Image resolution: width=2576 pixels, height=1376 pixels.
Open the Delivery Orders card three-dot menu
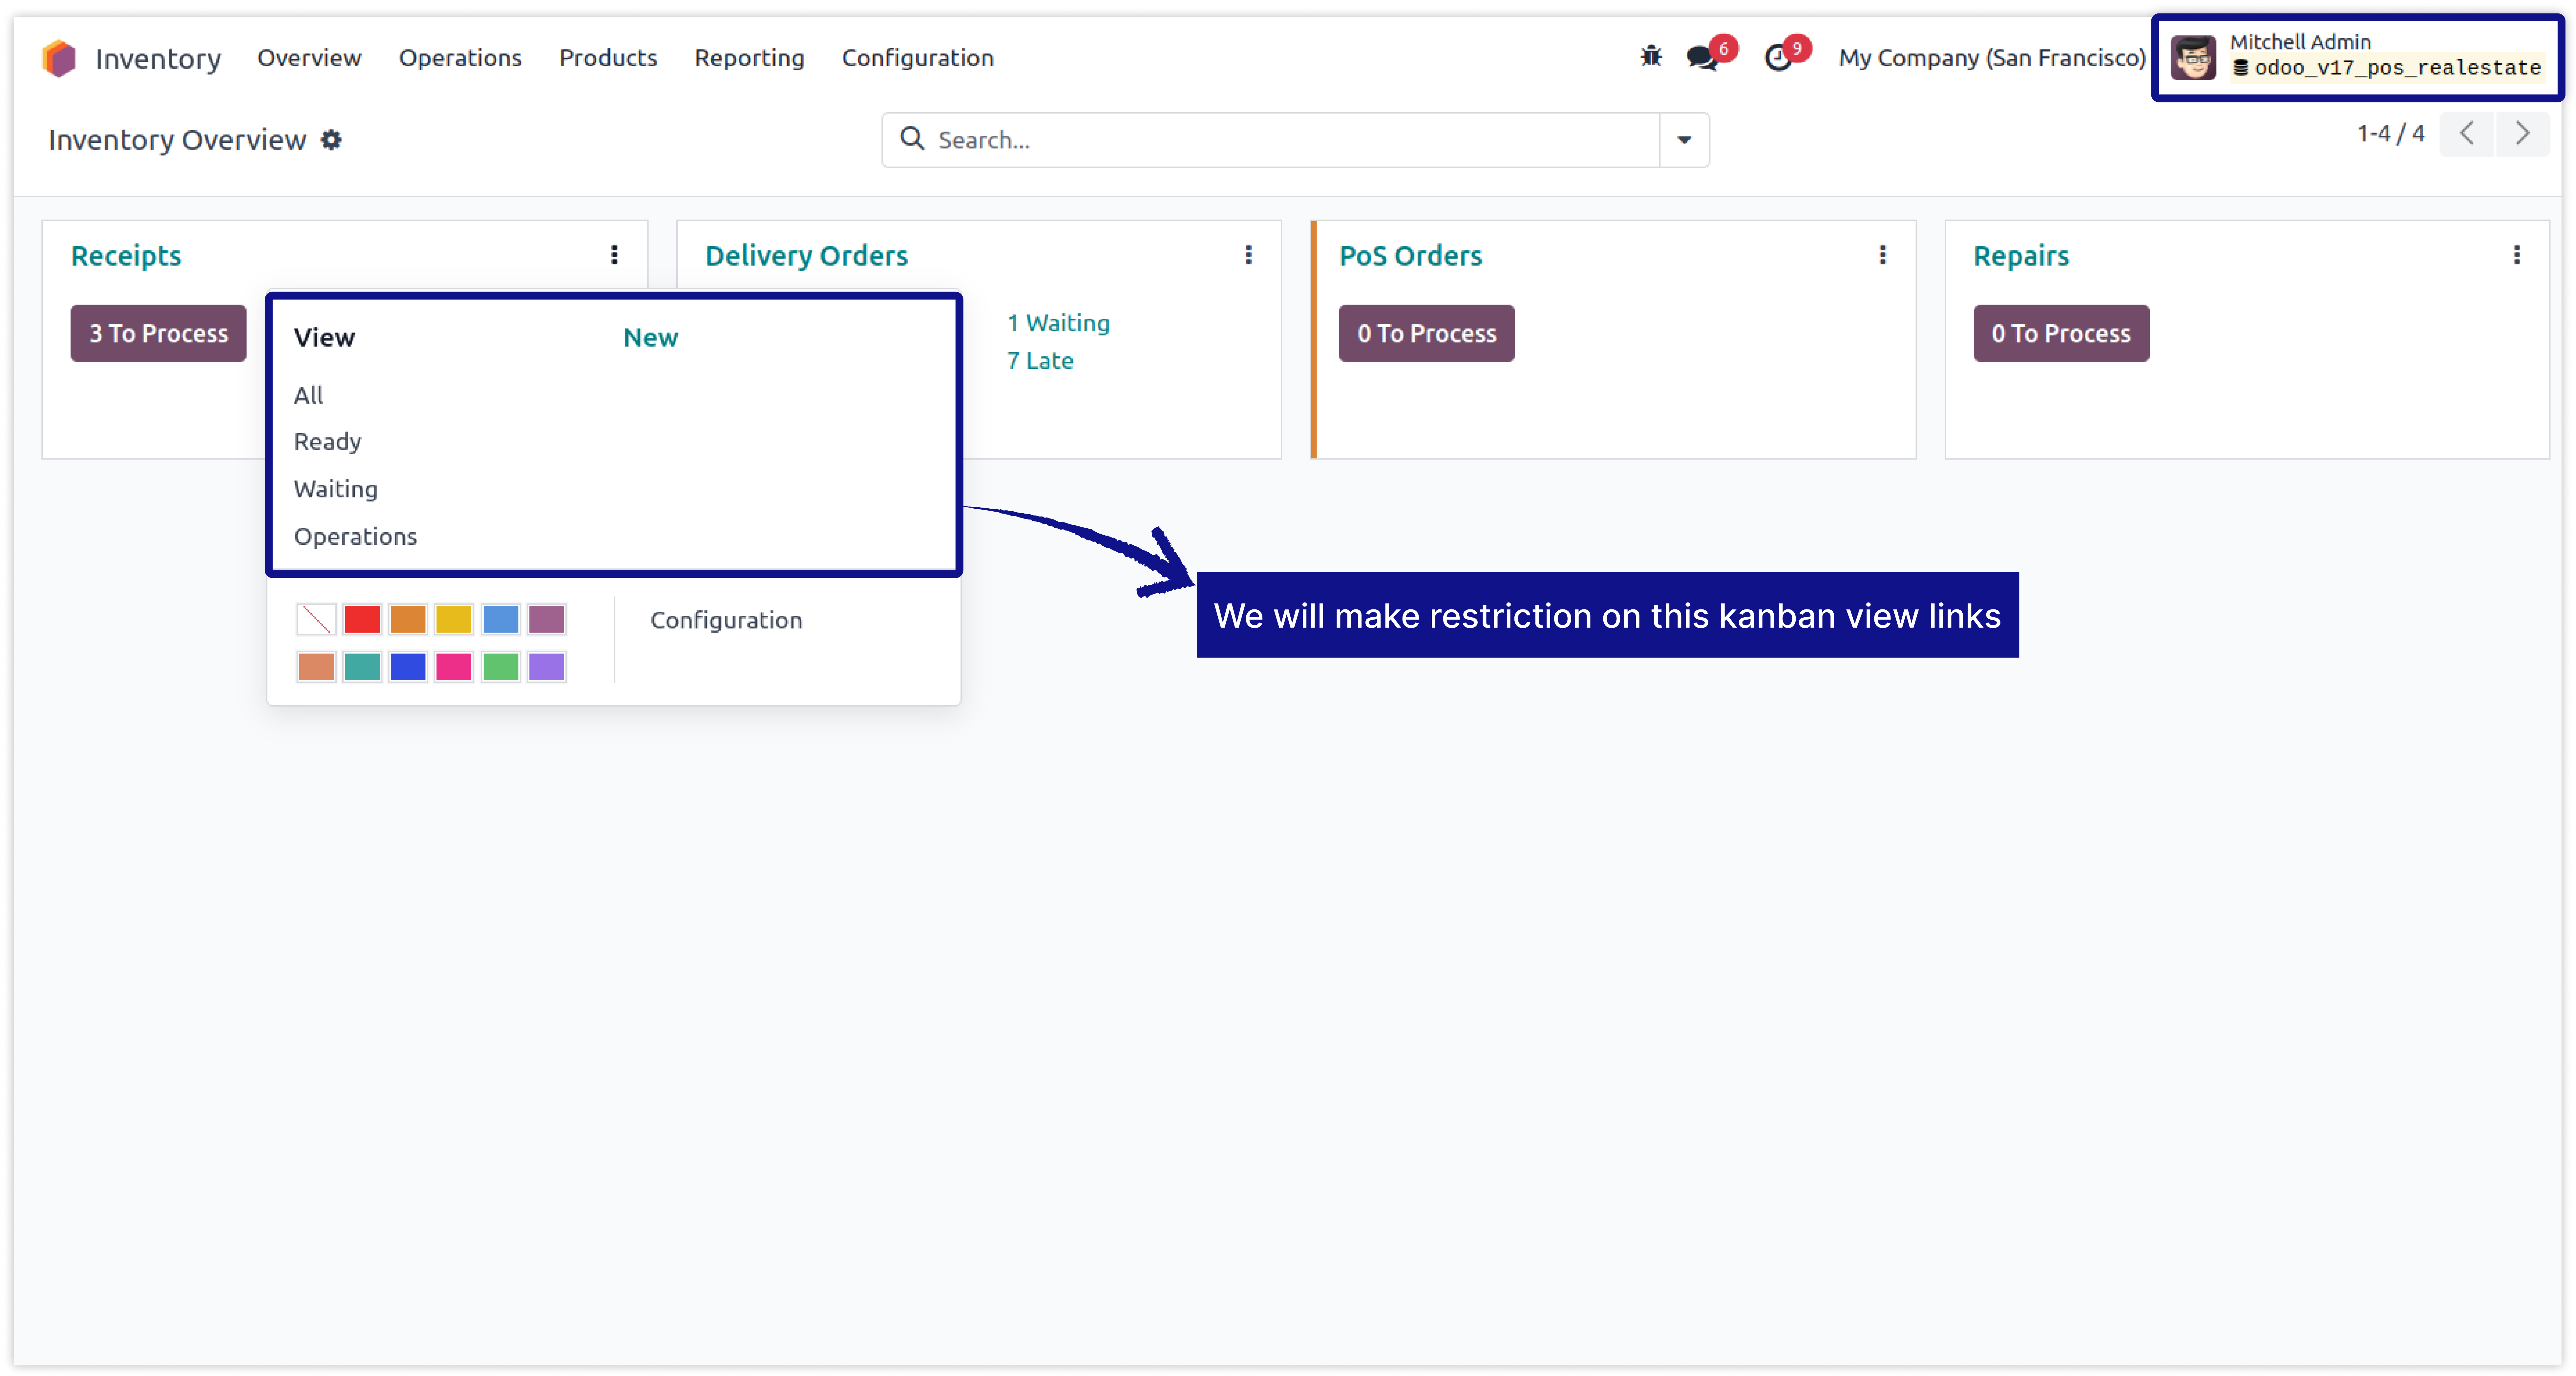point(1248,255)
